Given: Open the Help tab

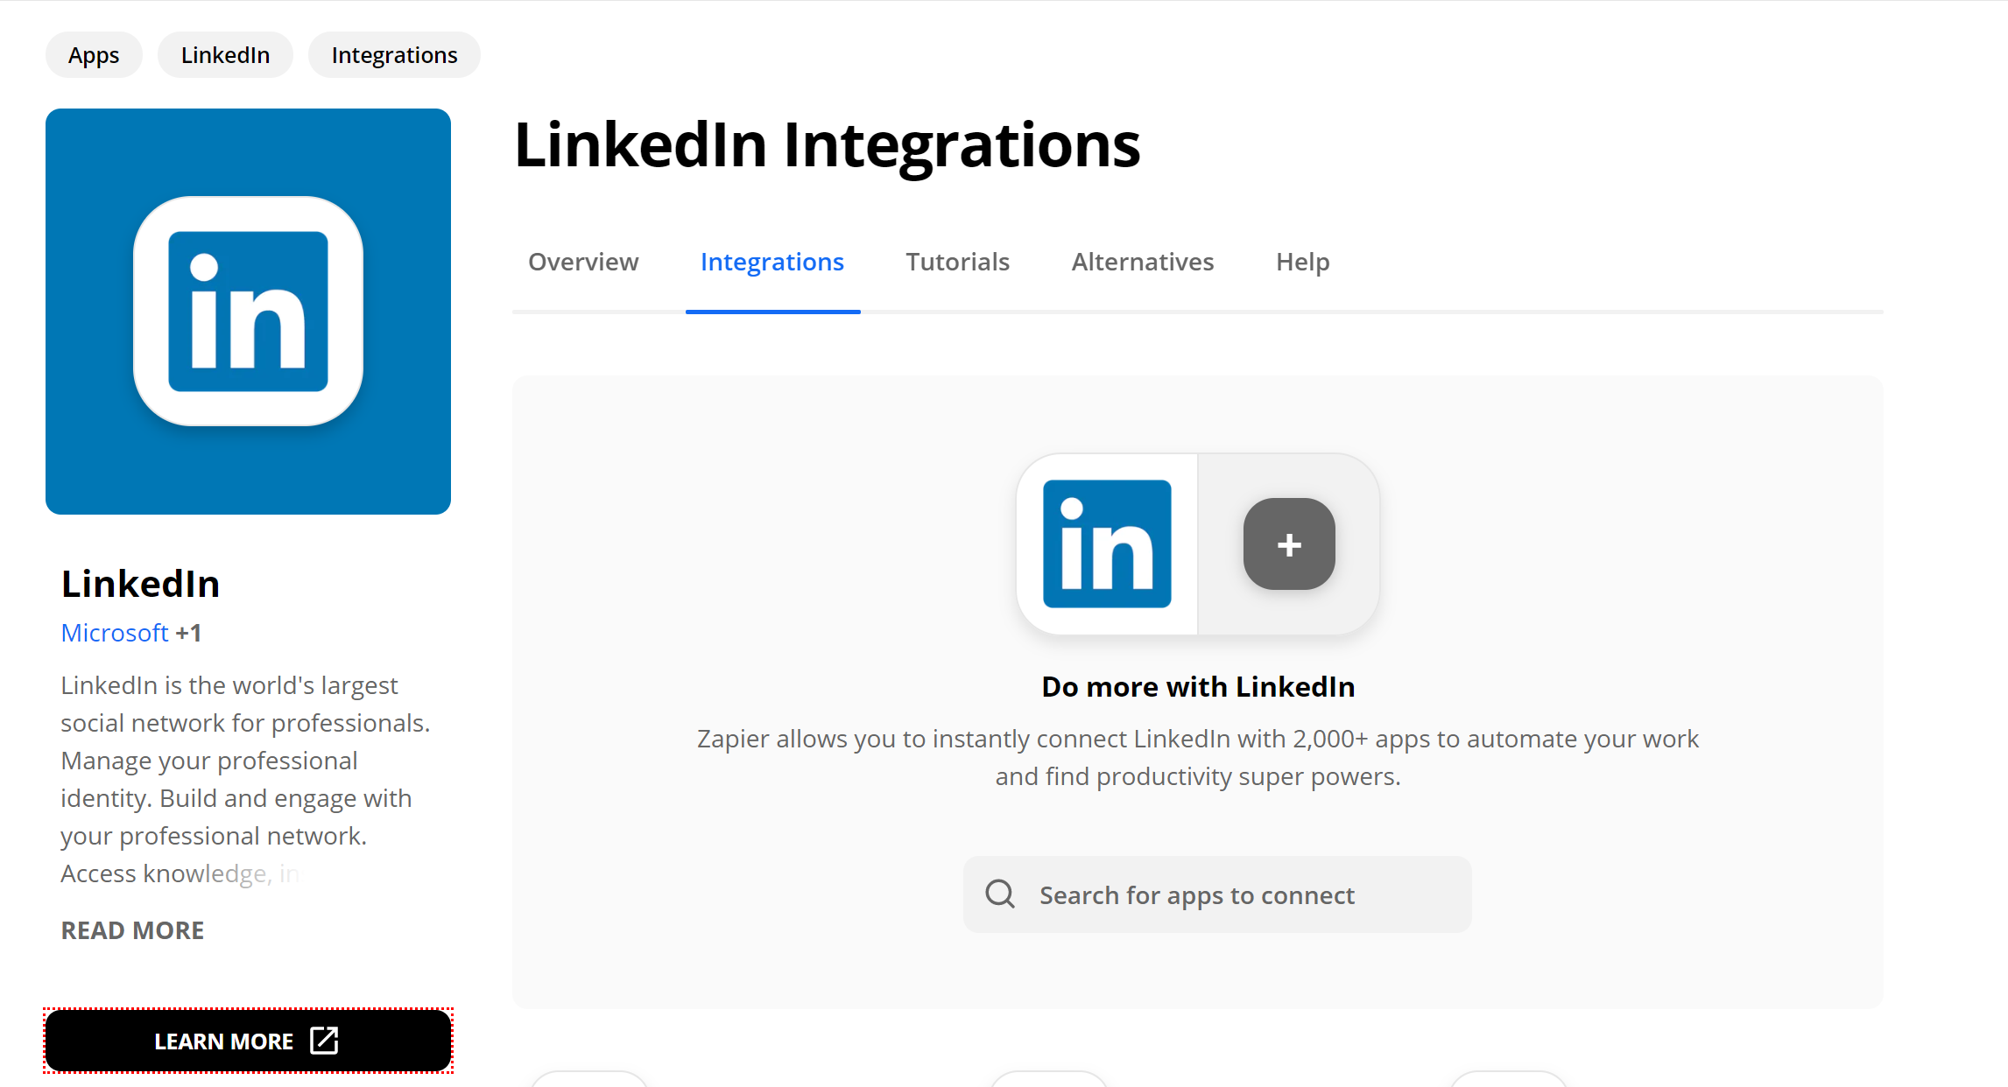Looking at the screenshot, I should coord(1302,262).
